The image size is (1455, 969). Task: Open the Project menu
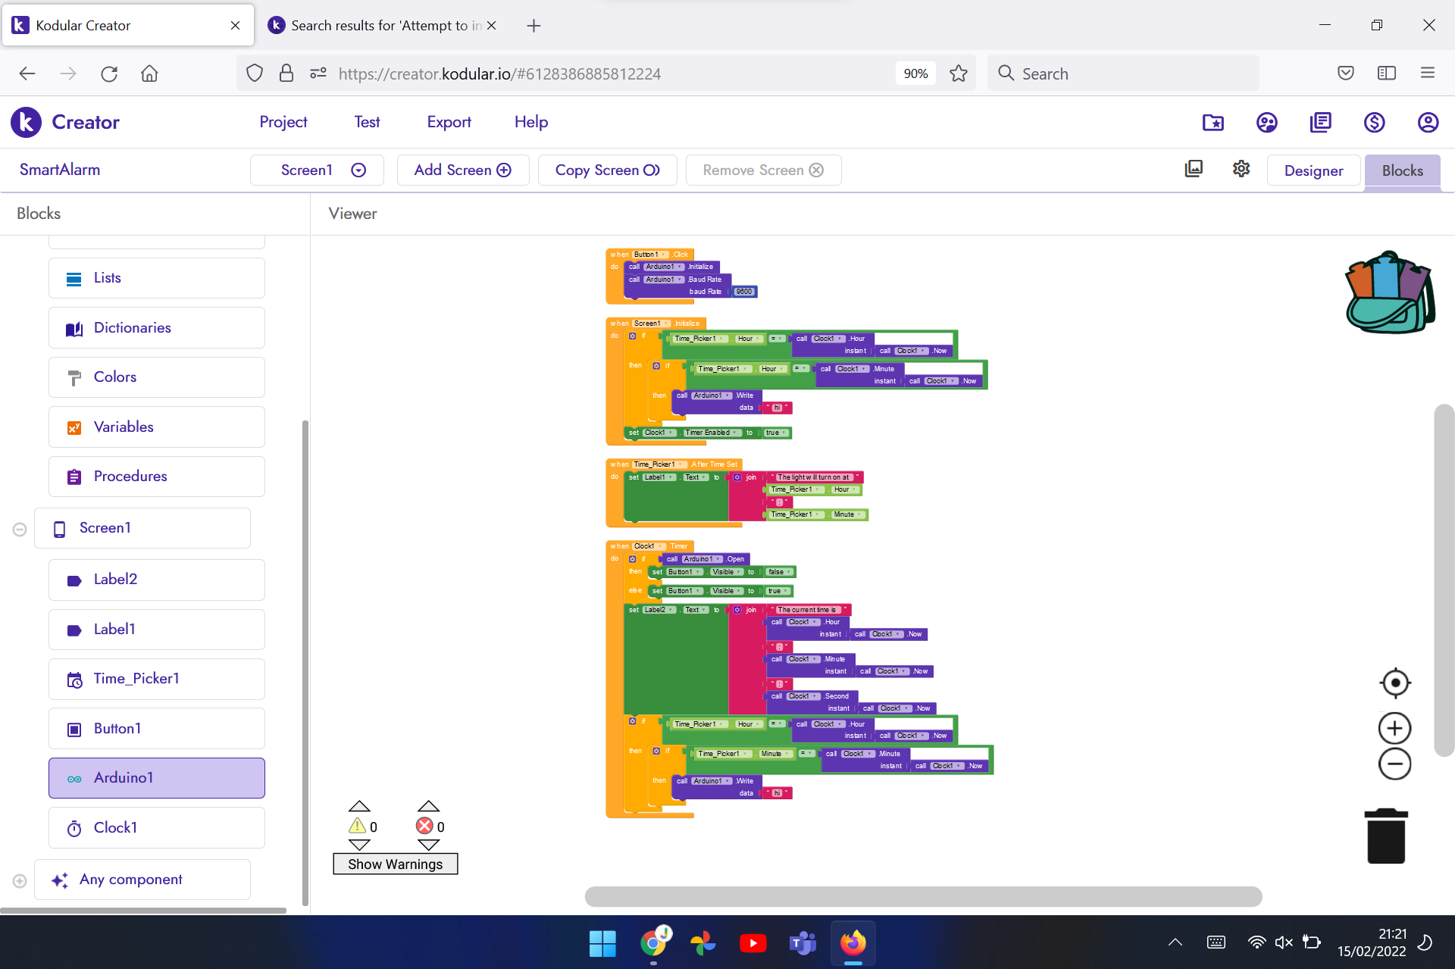click(283, 122)
